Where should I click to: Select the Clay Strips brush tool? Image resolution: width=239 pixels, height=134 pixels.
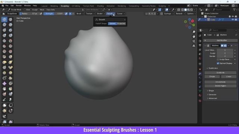point(10,25)
